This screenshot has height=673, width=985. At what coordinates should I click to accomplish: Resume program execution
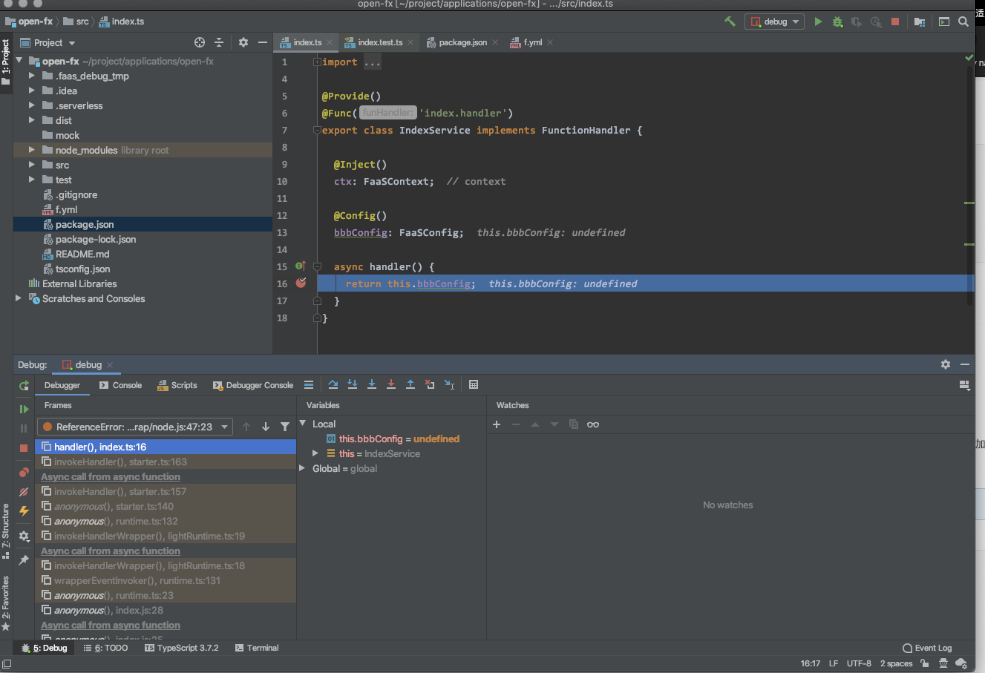pyautogui.click(x=24, y=409)
